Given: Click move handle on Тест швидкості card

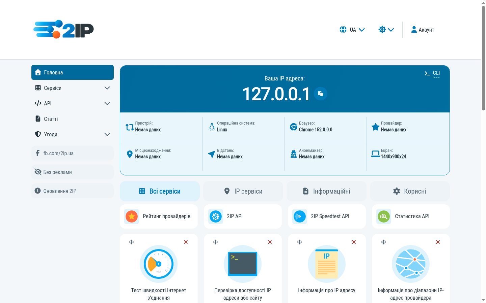Looking at the screenshot, I should point(132,242).
